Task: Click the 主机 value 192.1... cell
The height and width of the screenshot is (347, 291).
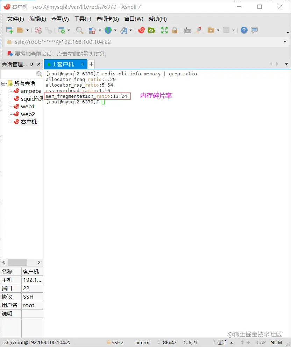Action: pyautogui.click(x=32, y=280)
